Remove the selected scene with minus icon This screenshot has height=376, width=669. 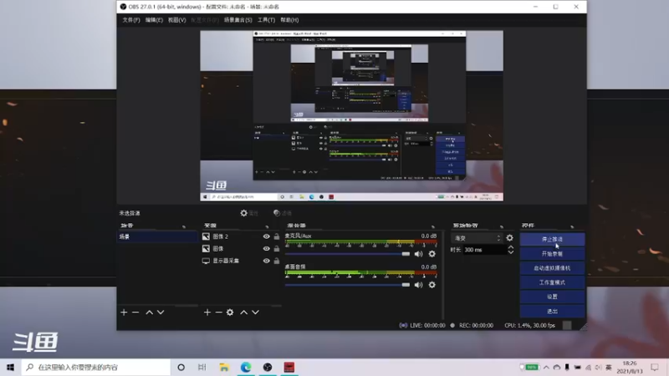pyautogui.click(x=135, y=312)
